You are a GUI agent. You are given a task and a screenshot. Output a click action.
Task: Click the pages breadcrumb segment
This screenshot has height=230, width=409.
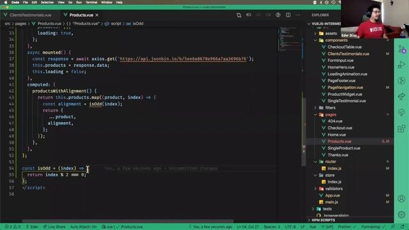coord(20,24)
